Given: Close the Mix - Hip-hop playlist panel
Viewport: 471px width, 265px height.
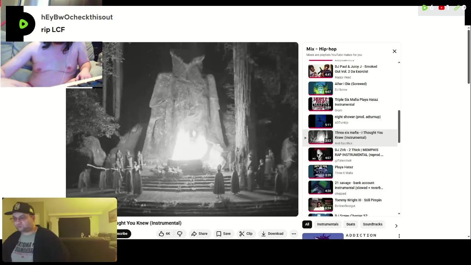Looking at the screenshot, I should [x=394, y=51].
